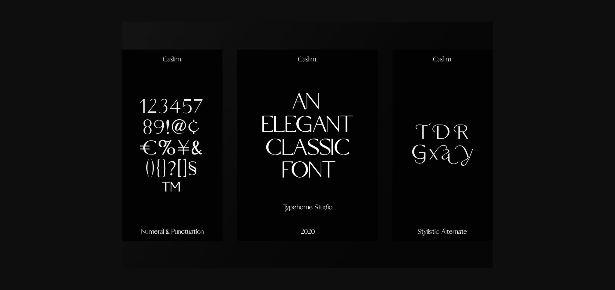
Task: Click the '89!@¢' glyph row
Action: point(171,127)
